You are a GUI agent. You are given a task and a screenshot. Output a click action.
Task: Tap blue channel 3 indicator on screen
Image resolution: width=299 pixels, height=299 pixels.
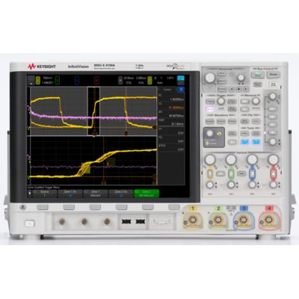(x=77, y=80)
